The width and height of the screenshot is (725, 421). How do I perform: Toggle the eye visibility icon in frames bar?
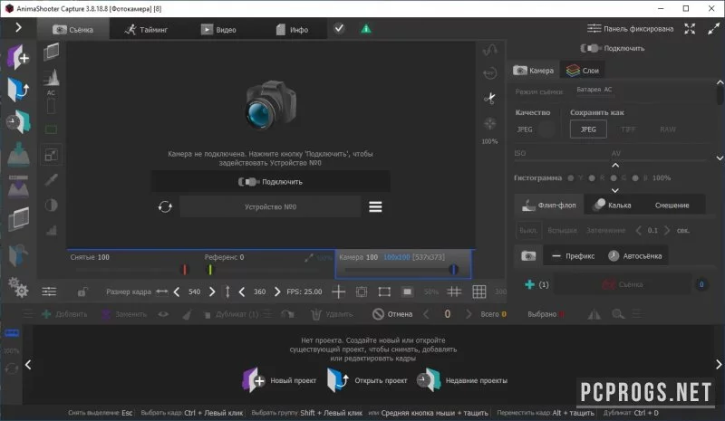pos(163,314)
